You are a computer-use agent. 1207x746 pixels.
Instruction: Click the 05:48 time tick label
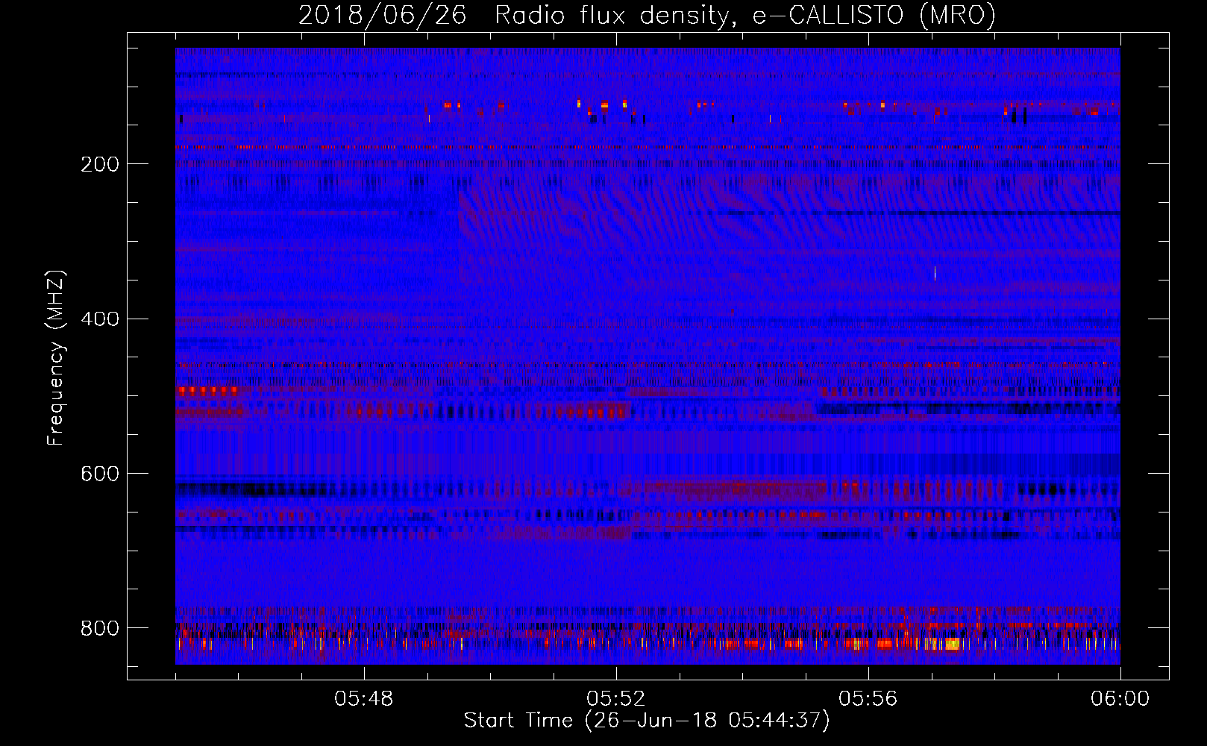click(x=364, y=699)
